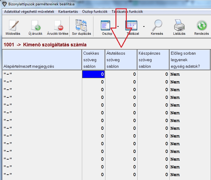The image size is (211, 180).
Task: Open the Oszlop column tool
Action: pos(107,26)
